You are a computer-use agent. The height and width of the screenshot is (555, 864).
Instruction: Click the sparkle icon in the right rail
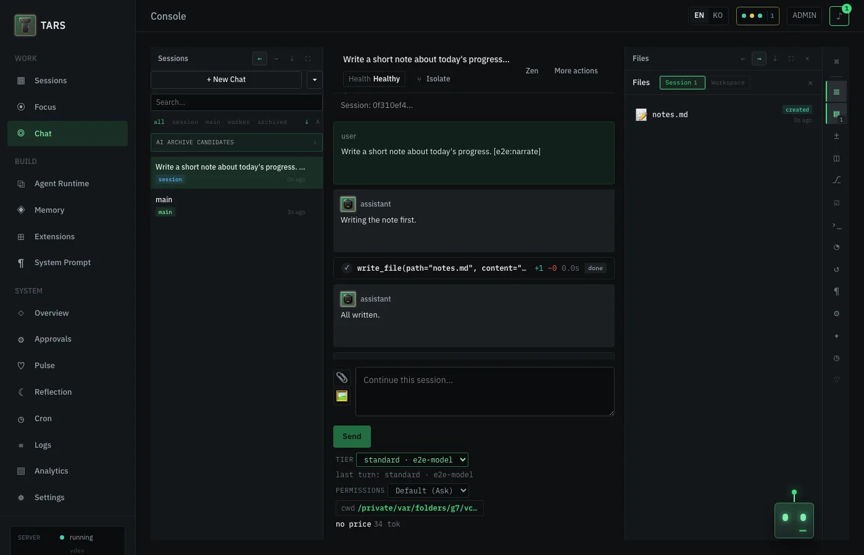pos(836,336)
